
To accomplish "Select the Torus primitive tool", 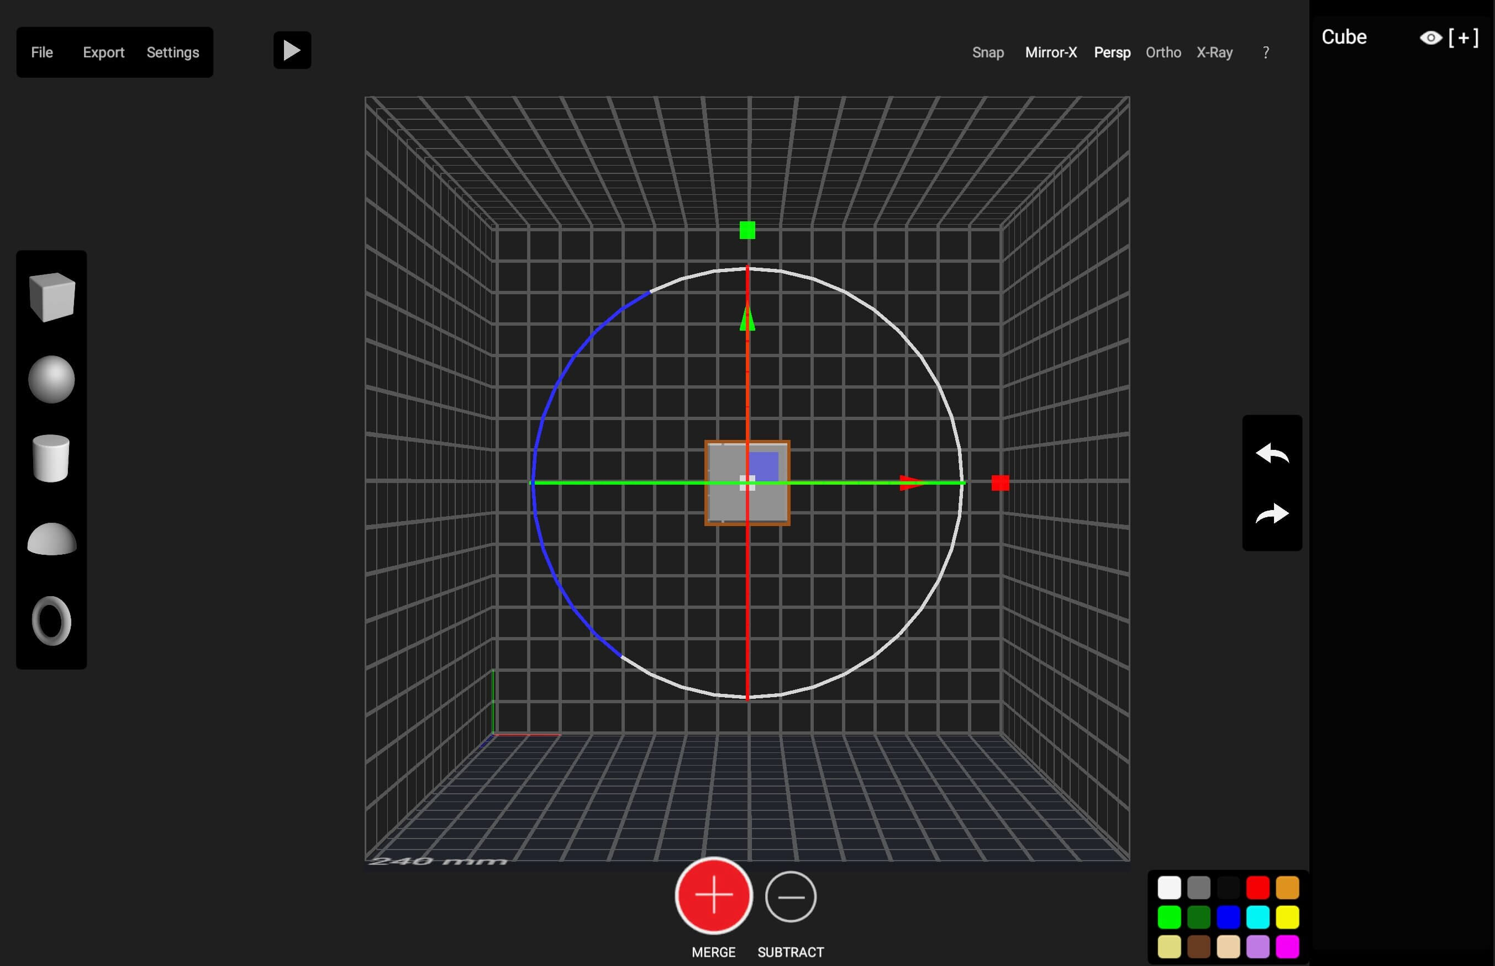I will coord(51,621).
